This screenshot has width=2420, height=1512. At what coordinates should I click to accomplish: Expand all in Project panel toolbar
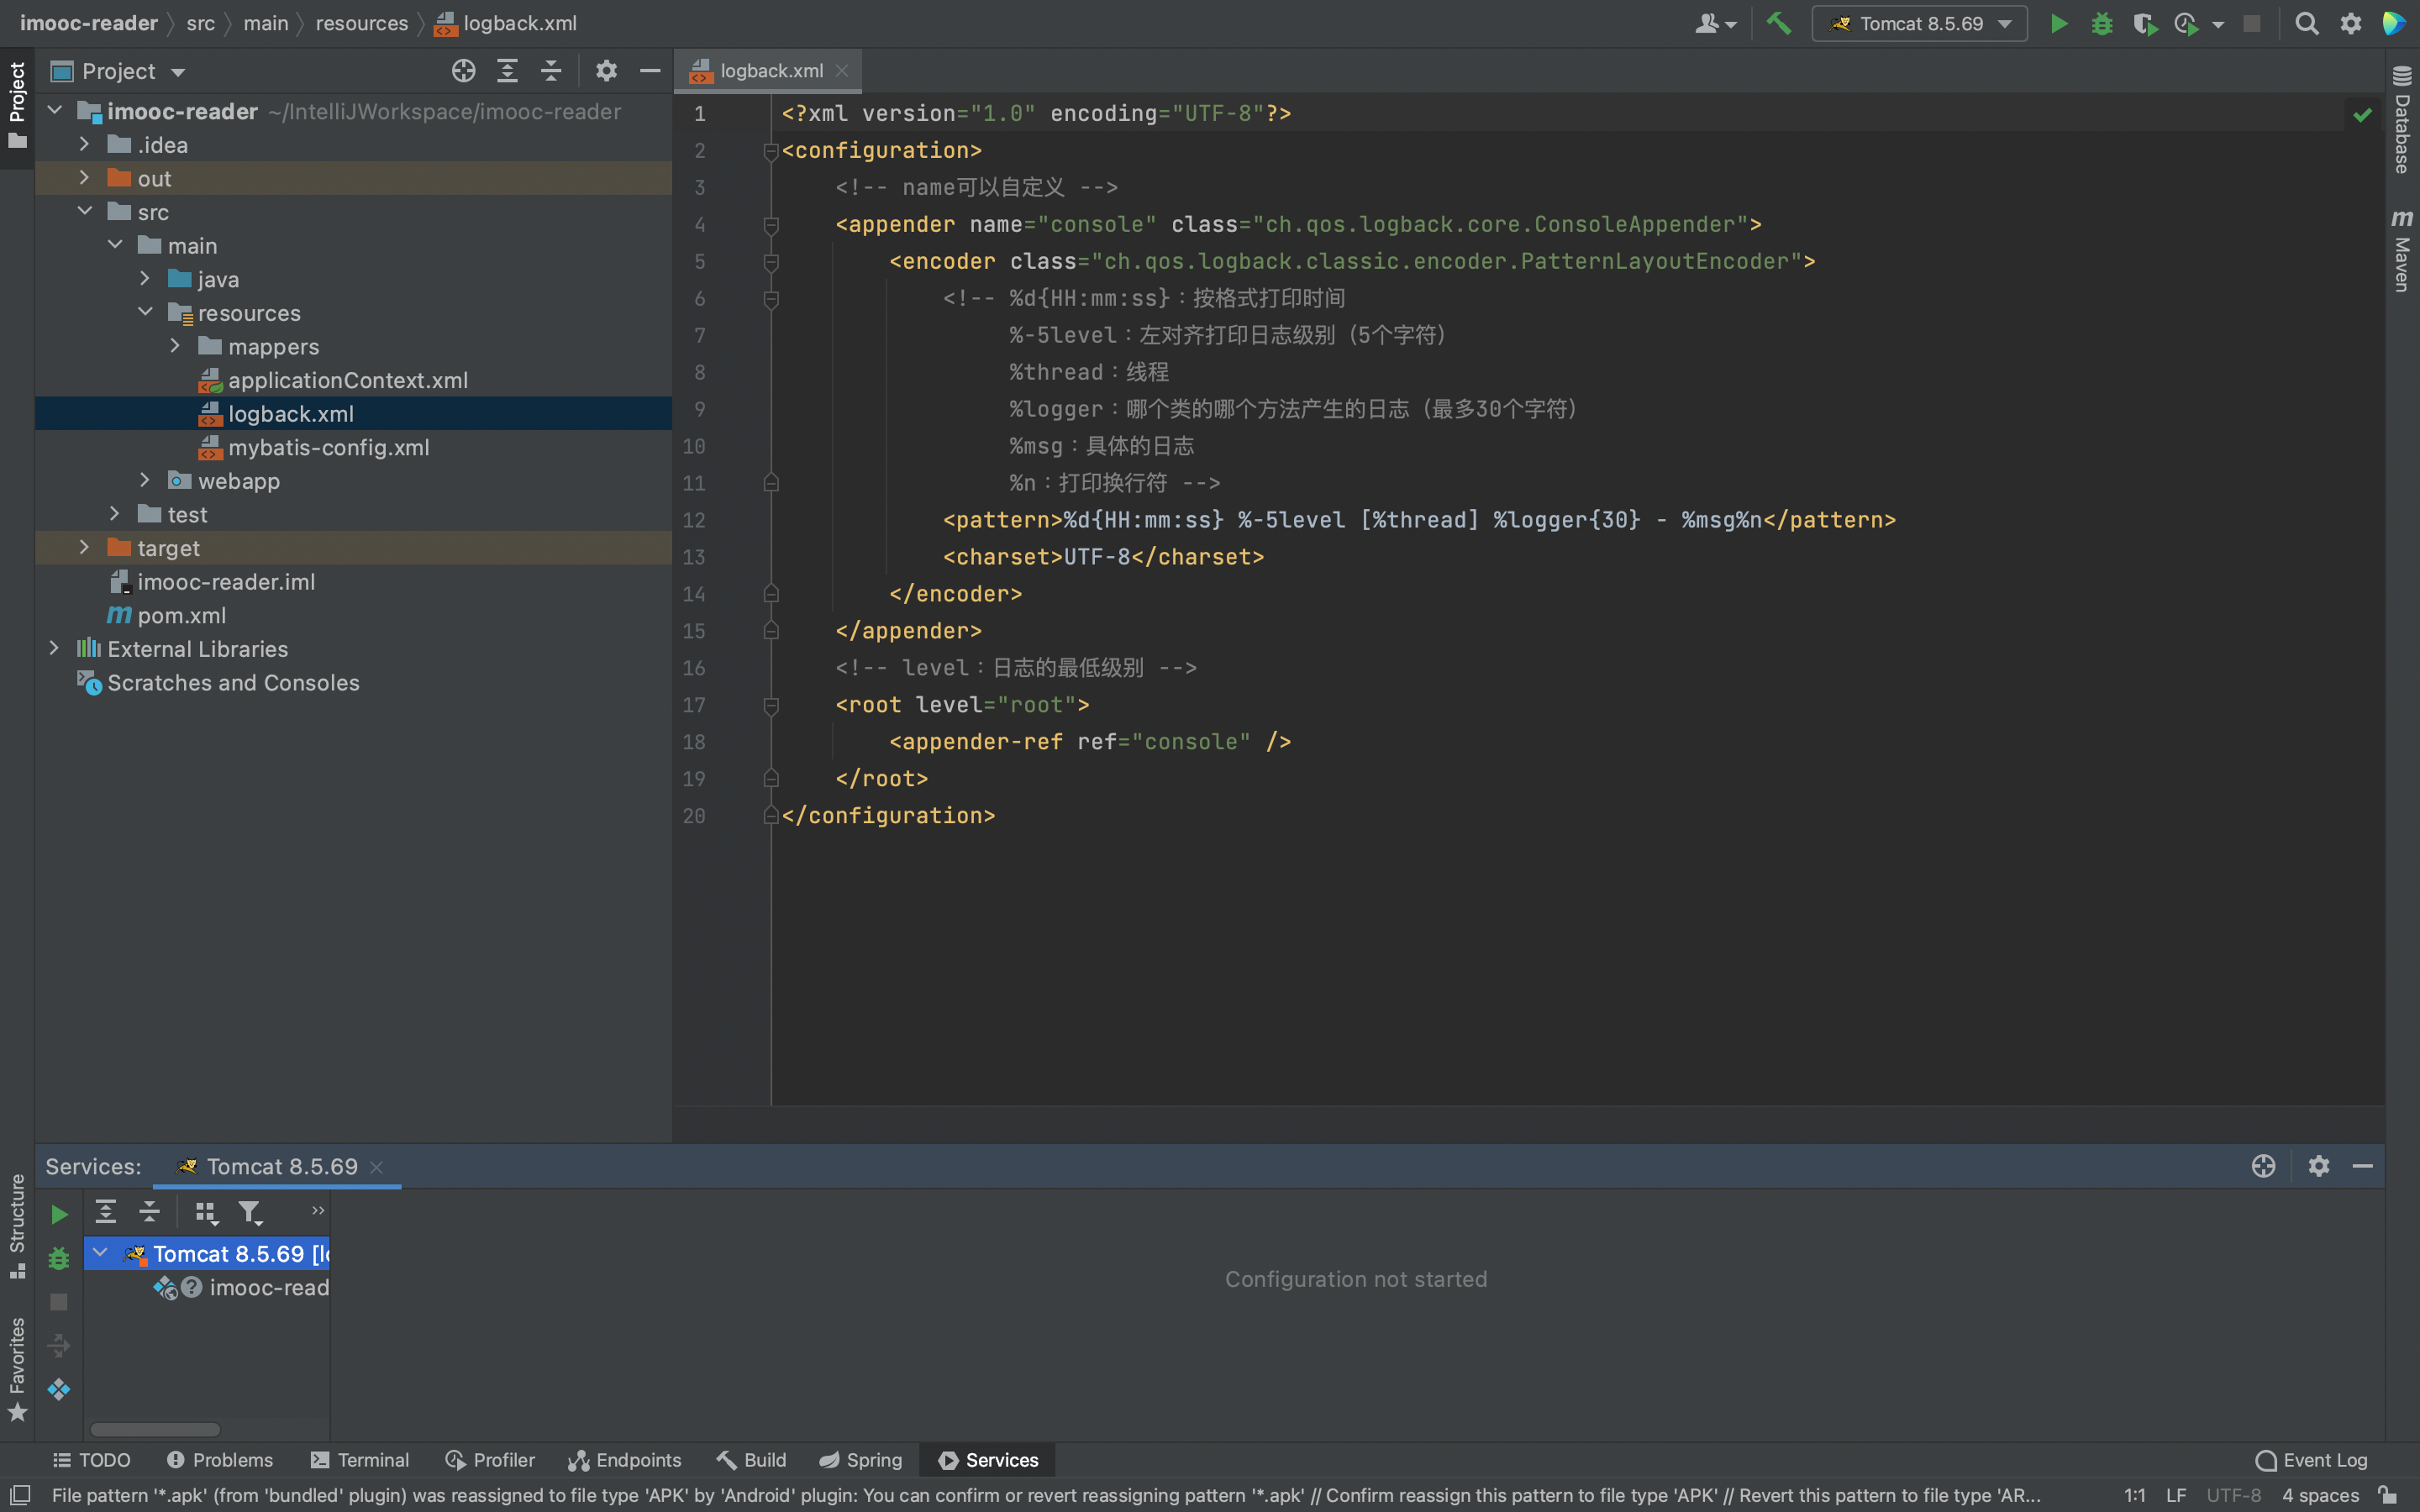click(x=507, y=71)
